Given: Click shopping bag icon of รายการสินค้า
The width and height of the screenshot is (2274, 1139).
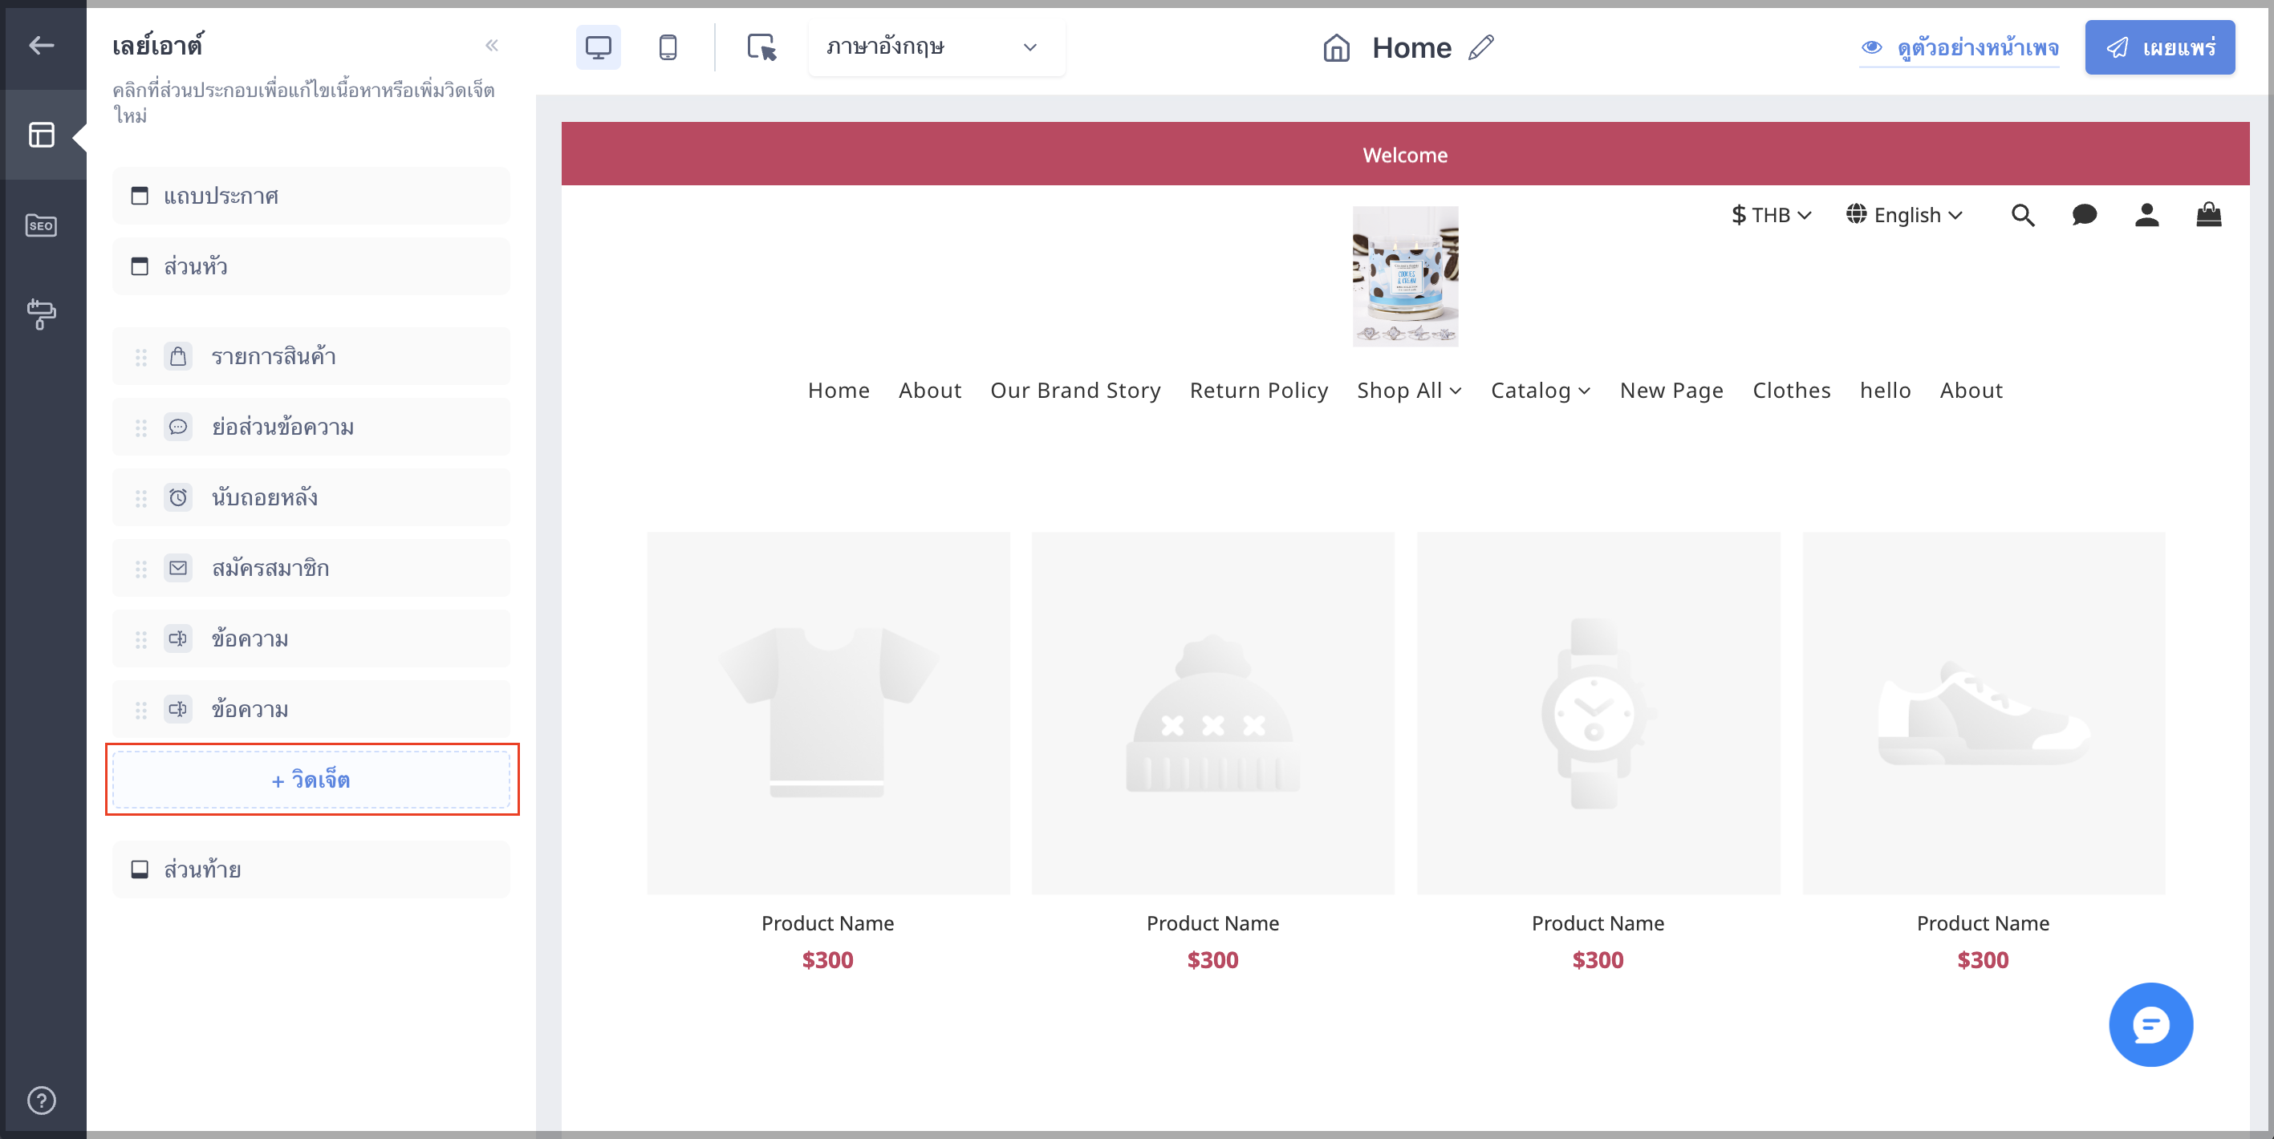Looking at the screenshot, I should 178,356.
